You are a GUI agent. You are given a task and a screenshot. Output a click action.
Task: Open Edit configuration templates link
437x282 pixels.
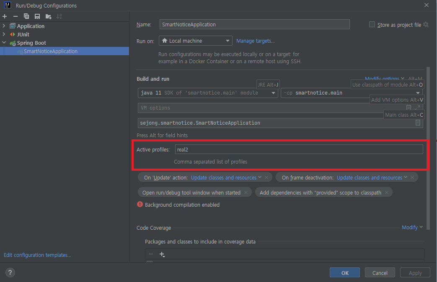(x=37, y=255)
